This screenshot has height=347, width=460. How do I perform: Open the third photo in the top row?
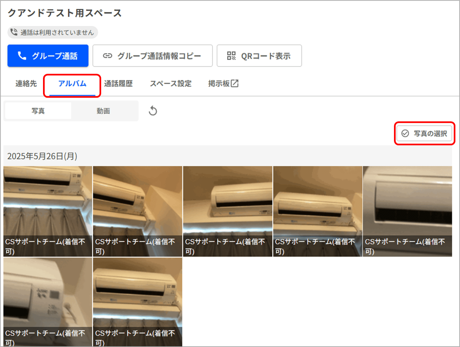click(x=228, y=211)
